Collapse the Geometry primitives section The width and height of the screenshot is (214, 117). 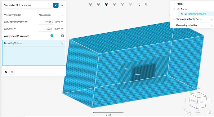click(x=174, y=25)
